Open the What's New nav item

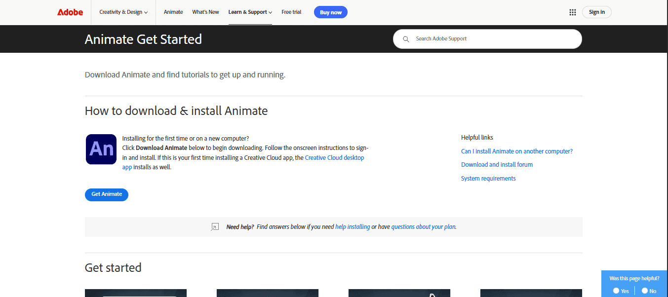205,12
